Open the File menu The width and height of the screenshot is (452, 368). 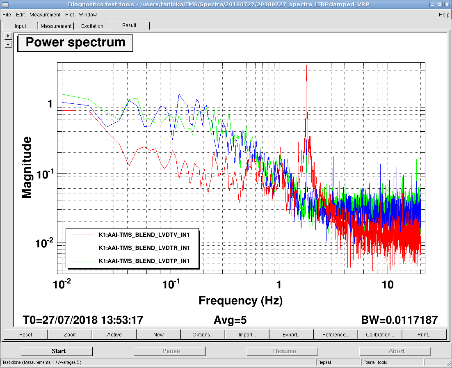click(7, 15)
